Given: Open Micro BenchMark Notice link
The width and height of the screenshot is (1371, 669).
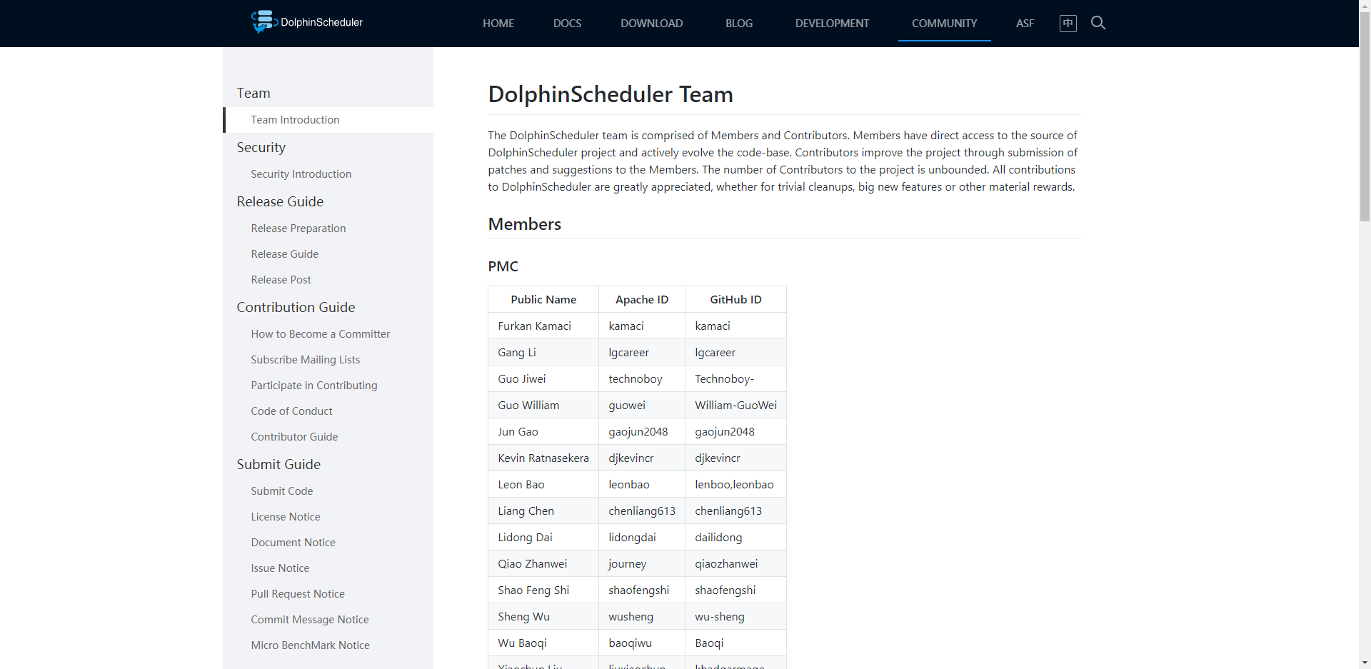Looking at the screenshot, I should [310, 645].
